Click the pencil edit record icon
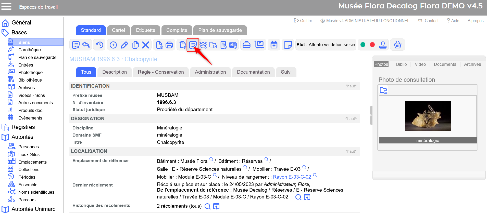The image size is (487, 213). [124, 45]
